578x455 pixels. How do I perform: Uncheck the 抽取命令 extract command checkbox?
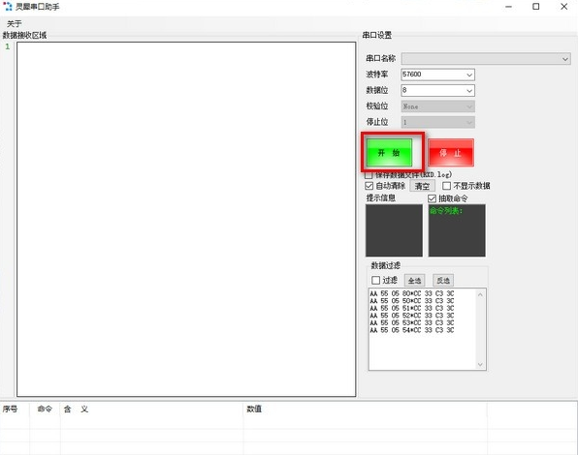(432, 199)
